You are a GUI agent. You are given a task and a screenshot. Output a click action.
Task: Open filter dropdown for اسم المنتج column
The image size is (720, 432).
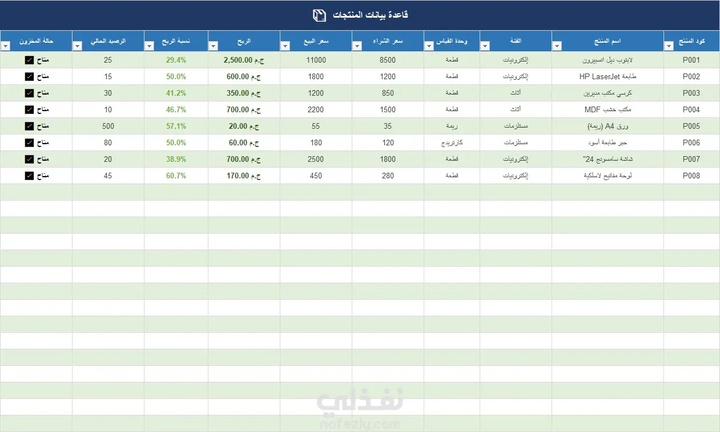tap(557, 46)
